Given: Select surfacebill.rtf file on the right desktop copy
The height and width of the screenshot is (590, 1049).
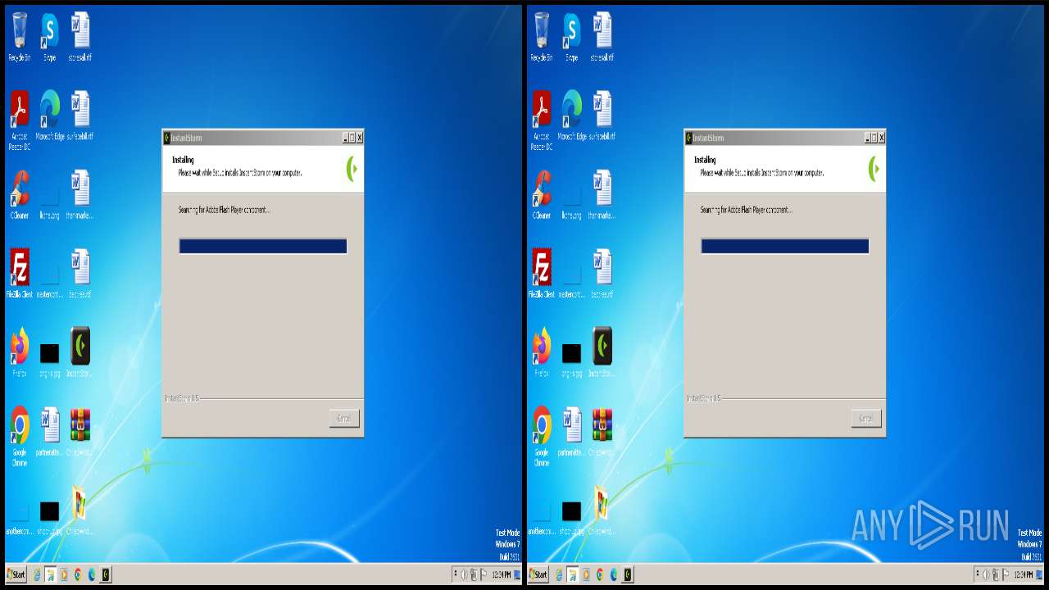Looking at the screenshot, I should (602, 116).
